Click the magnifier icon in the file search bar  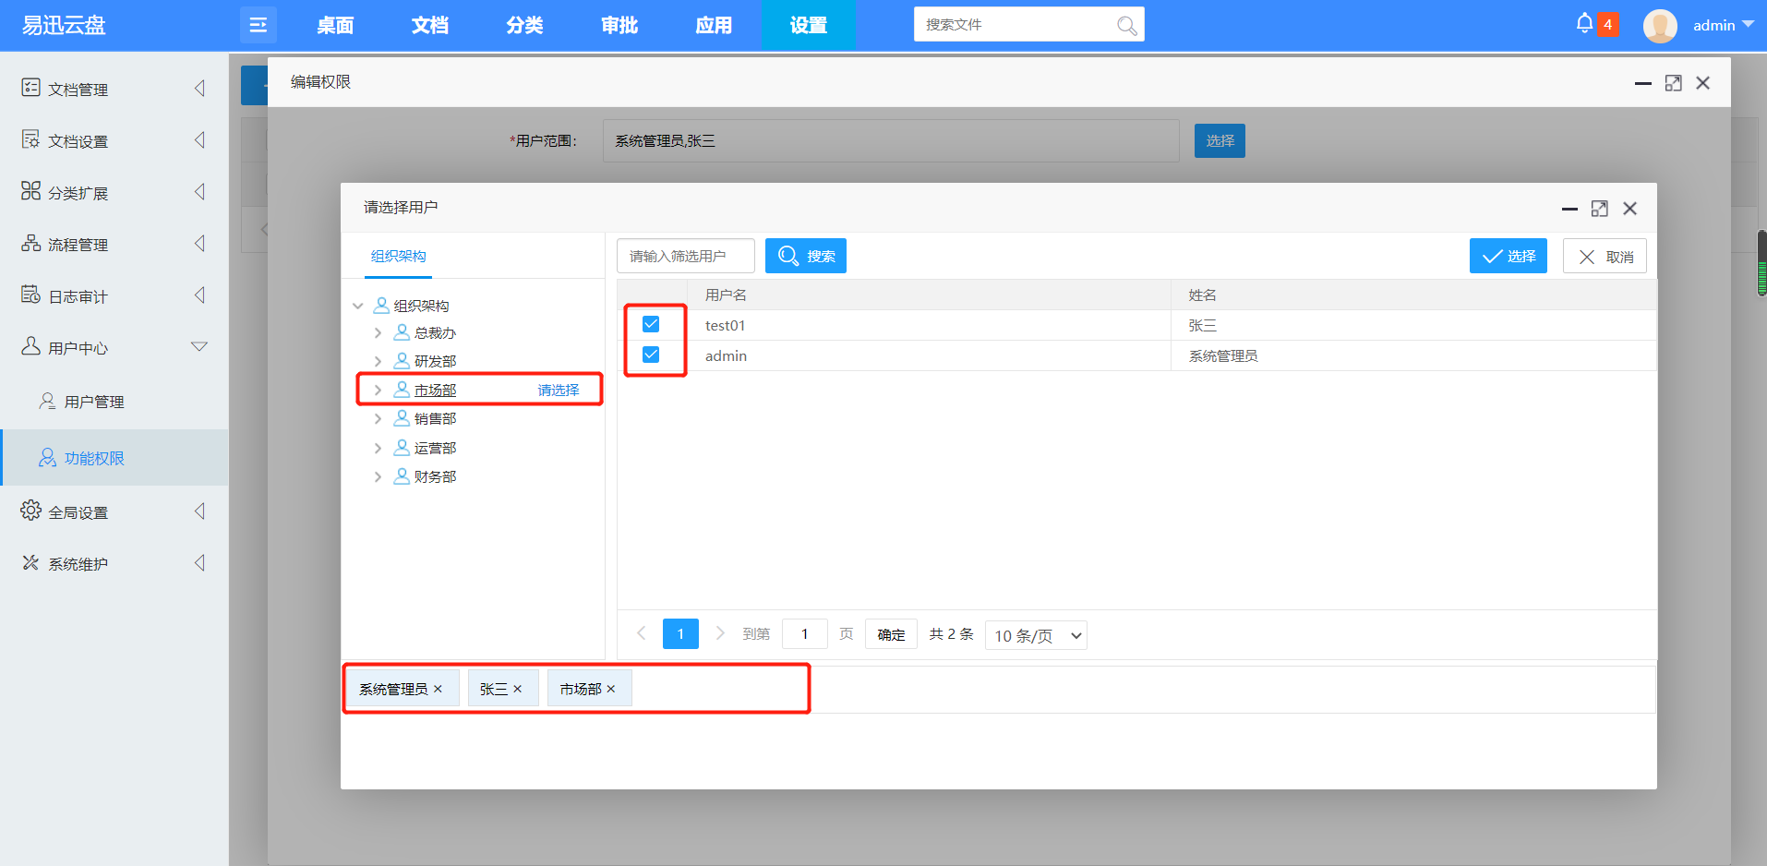pos(1126,25)
